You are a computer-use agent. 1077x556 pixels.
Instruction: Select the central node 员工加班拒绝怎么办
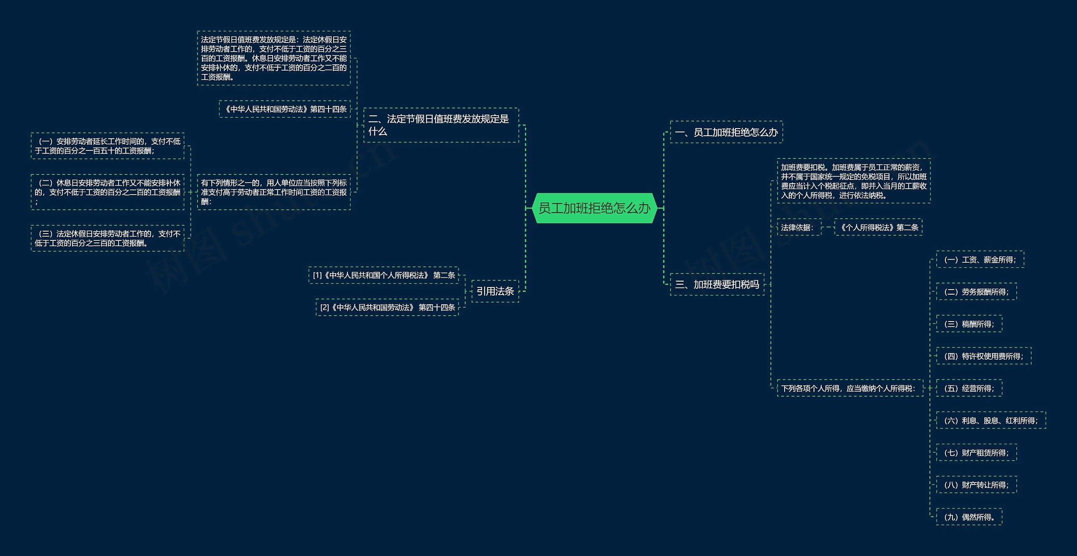(x=594, y=208)
